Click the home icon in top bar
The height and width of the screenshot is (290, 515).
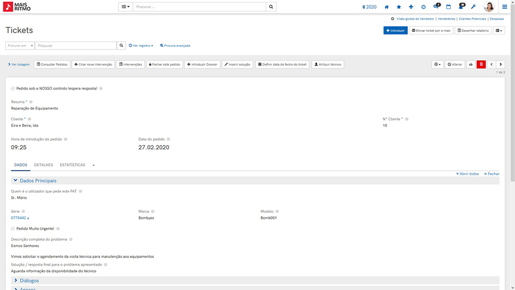point(387,7)
